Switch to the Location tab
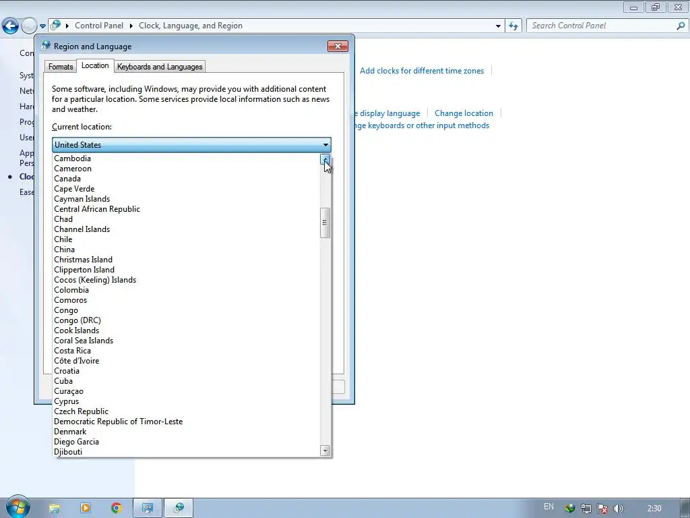 click(95, 65)
